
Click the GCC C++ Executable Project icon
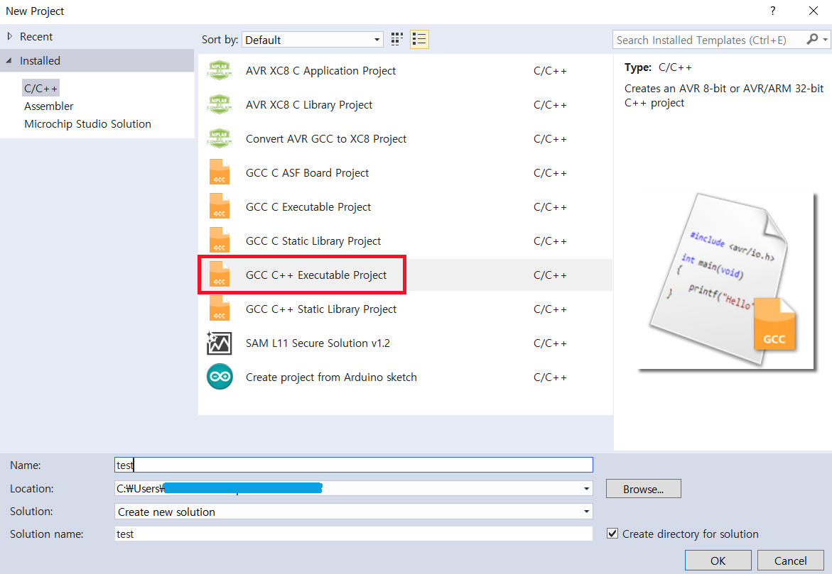219,274
